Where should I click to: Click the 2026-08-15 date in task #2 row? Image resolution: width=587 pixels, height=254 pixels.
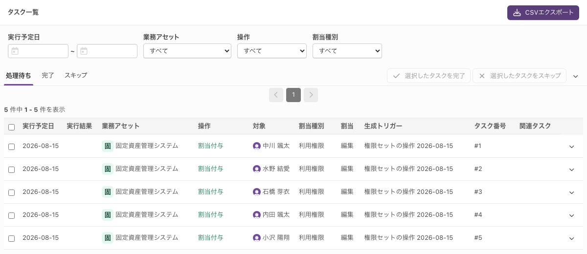click(41, 169)
